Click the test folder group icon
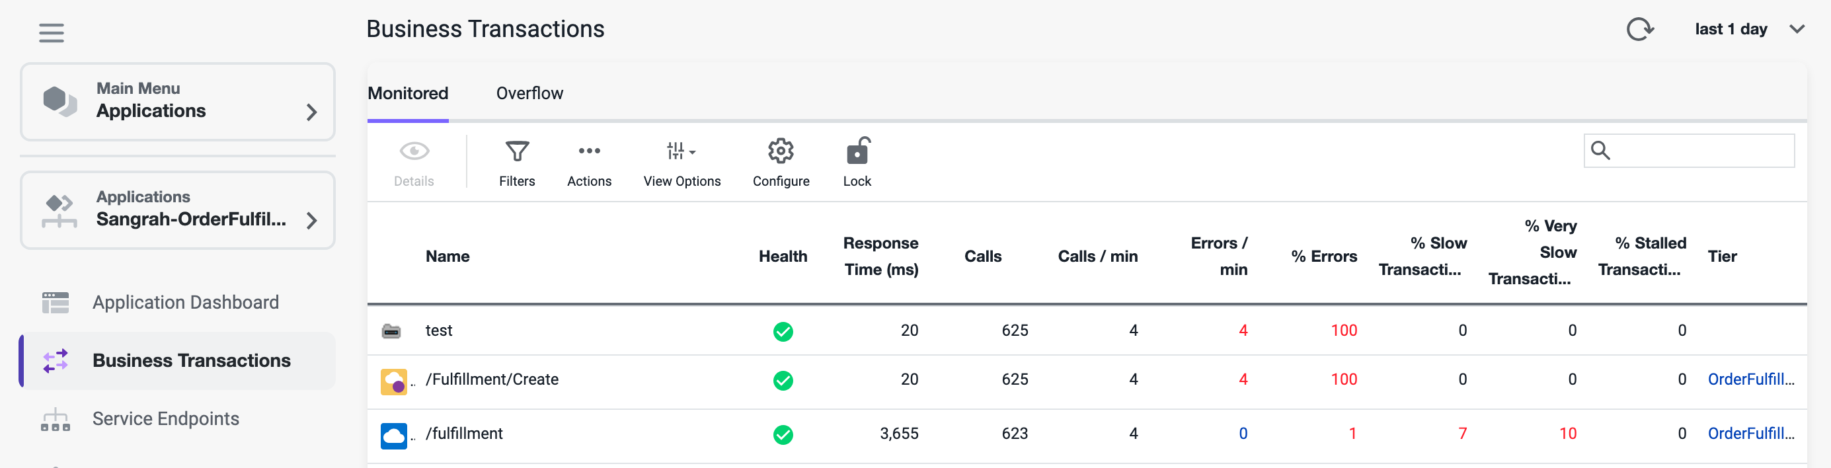The height and width of the screenshot is (468, 1831). tap(391, 331)
